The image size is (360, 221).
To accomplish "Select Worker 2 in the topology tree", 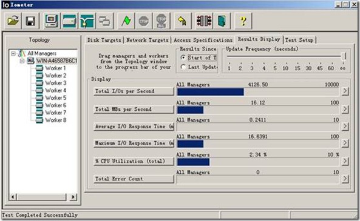I will [56, 76].
